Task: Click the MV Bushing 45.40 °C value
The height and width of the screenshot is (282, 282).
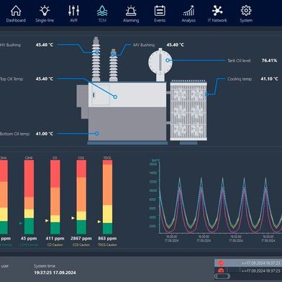Action: pyautogui.click(x=176, y=45)
